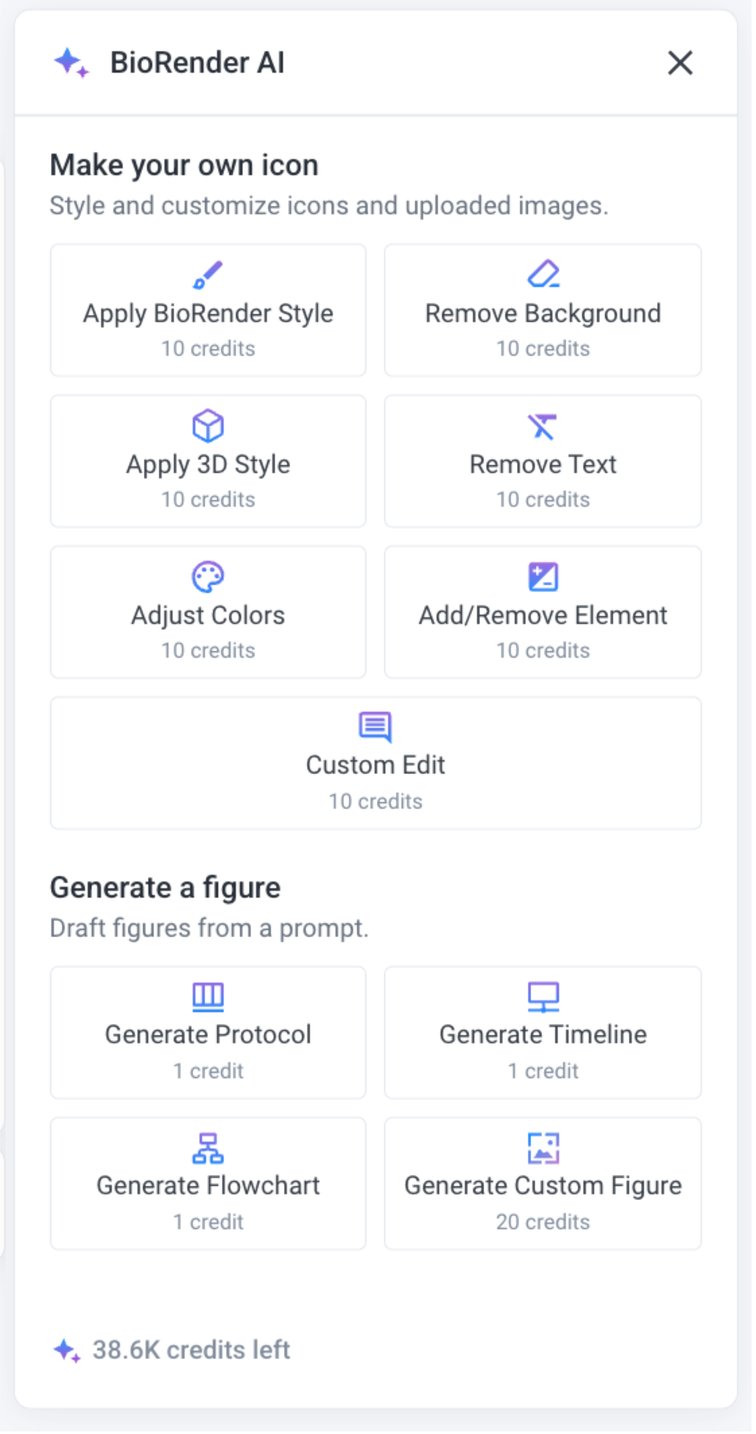Click the speech bubble Custom Edit icon

coord(376,726)
